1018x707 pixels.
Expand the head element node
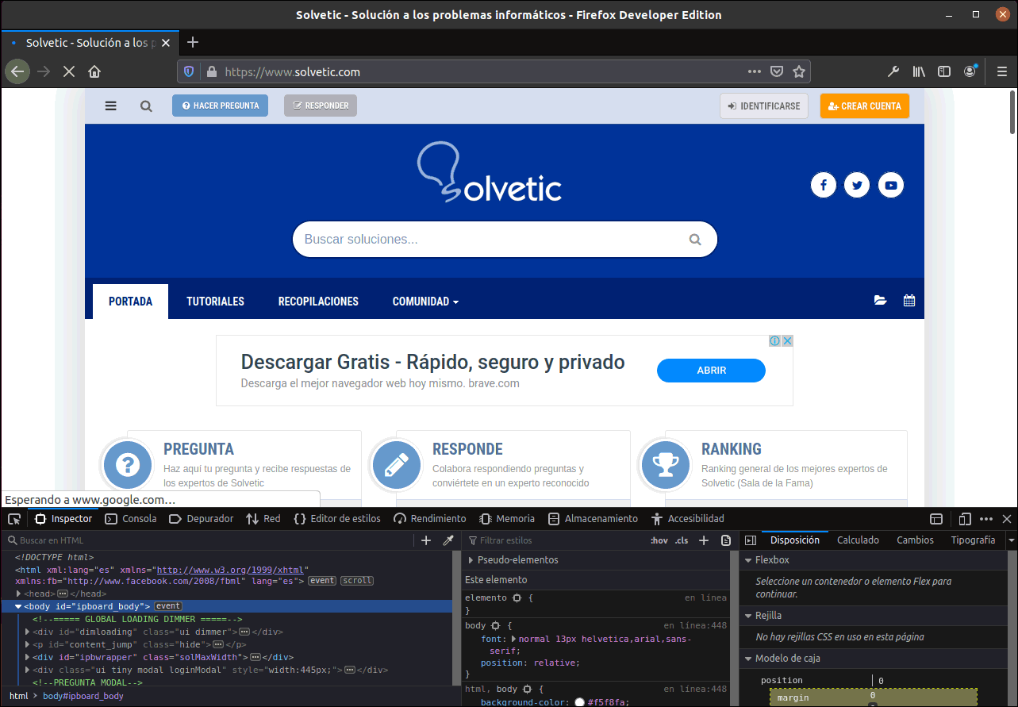(18, 594)
